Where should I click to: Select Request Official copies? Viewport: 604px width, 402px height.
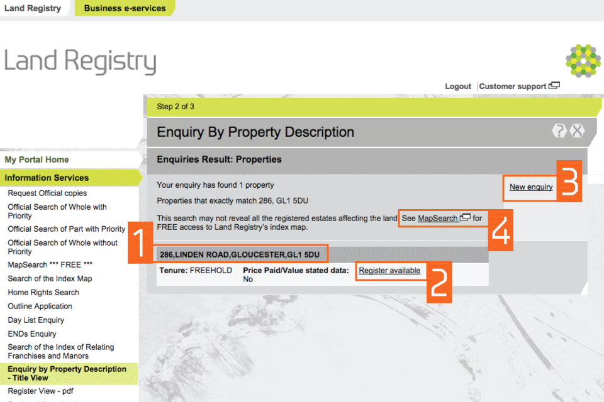47,193
